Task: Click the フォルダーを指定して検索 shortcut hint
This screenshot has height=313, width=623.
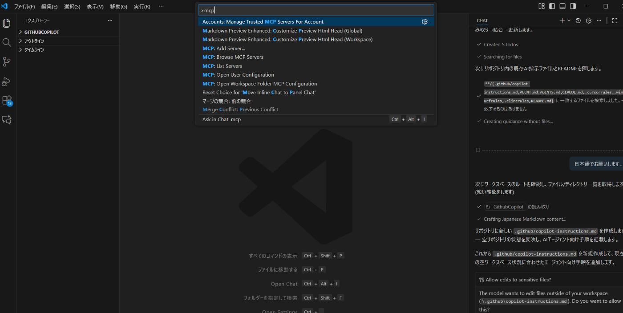Action: coord(270,298)
